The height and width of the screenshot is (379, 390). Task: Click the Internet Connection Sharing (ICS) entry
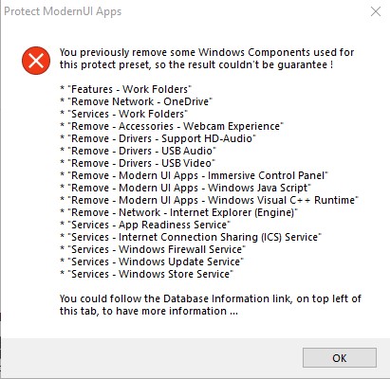[x=191, y=237]
